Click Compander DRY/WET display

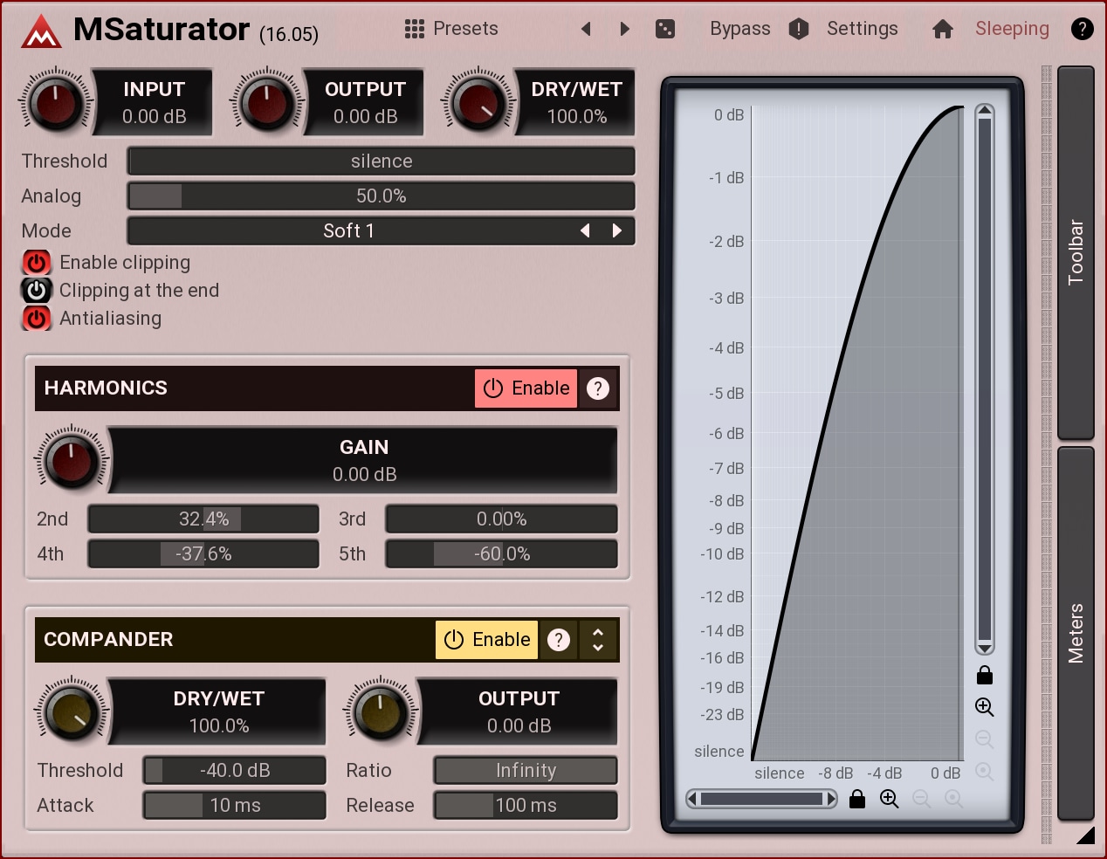[218, 712]
